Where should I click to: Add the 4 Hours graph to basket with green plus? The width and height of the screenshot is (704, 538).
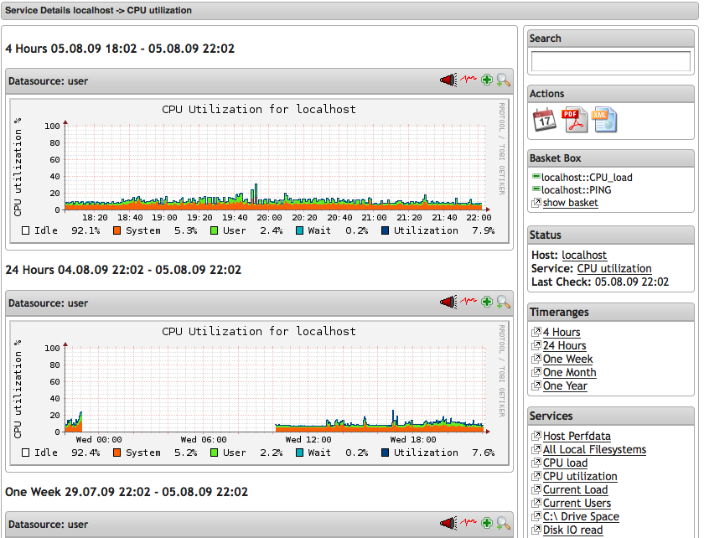(487, 80)
